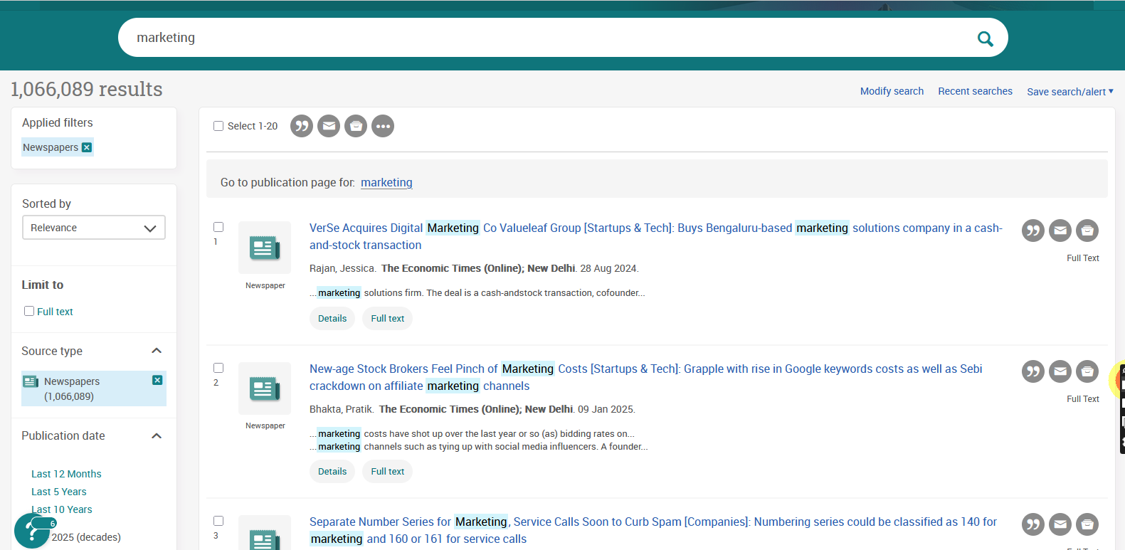Open the Save search/alert menu
Image resolution: width=1125 pixels, height=550 pixels.
(x=1069, y=92)
